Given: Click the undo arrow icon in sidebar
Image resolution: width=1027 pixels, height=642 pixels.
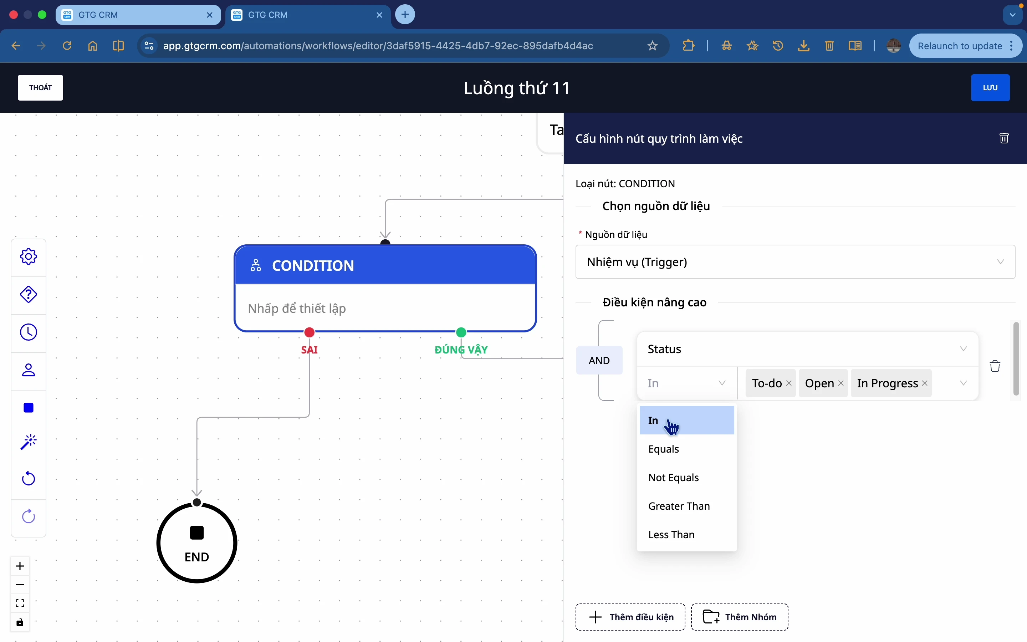Looking at the screenshot, I should click(29, 479).
